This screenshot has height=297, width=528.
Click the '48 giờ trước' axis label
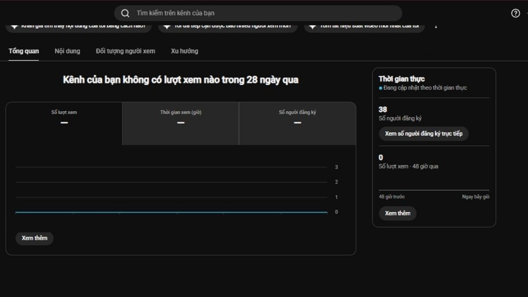point(392,197)
